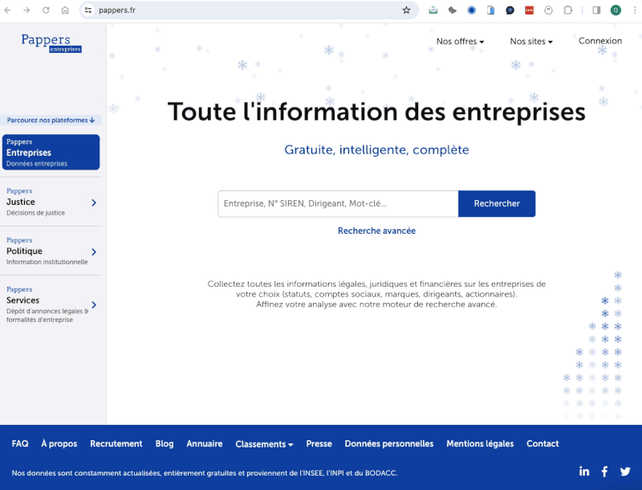Open Mentions légales footer link
The height and width of the screenshot is (490, 642).
pyautogui.click(x=480, y=443)
